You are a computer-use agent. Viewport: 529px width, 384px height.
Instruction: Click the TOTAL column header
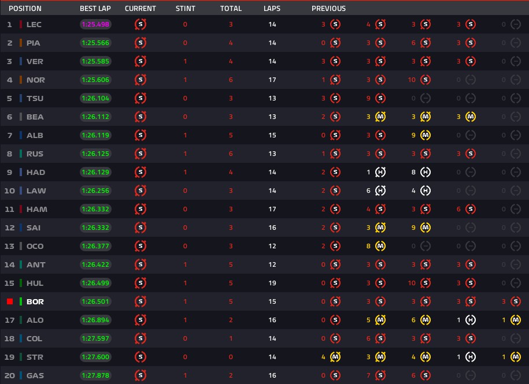(231, 9)
